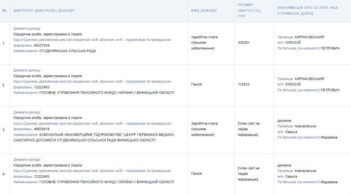
Task: Click the name СТУДЕНЯНСЬКА СІЛЬСЬКА РАДА
Action: (68, 51)
